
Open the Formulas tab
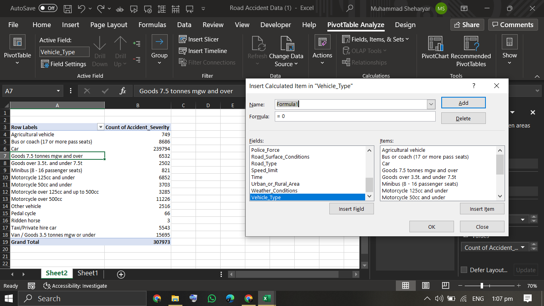click(152, 25)
